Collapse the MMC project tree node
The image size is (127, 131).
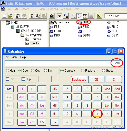(3, 23)
